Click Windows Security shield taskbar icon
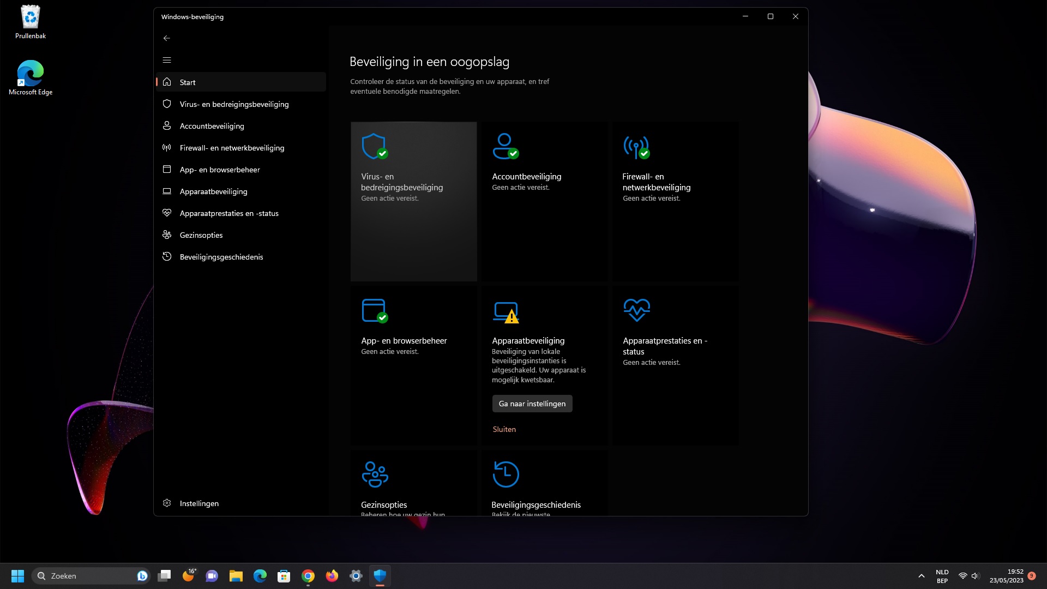This screenshot has height=589, width=1047. click(x=380, y=576)
